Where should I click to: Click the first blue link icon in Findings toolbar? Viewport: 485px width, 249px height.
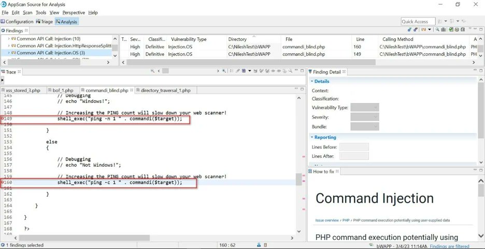[409, 30]
